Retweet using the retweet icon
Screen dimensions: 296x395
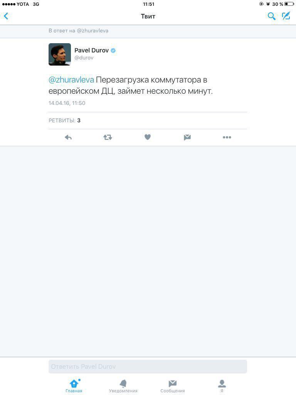pyautogui.click(x=108, y=137)
